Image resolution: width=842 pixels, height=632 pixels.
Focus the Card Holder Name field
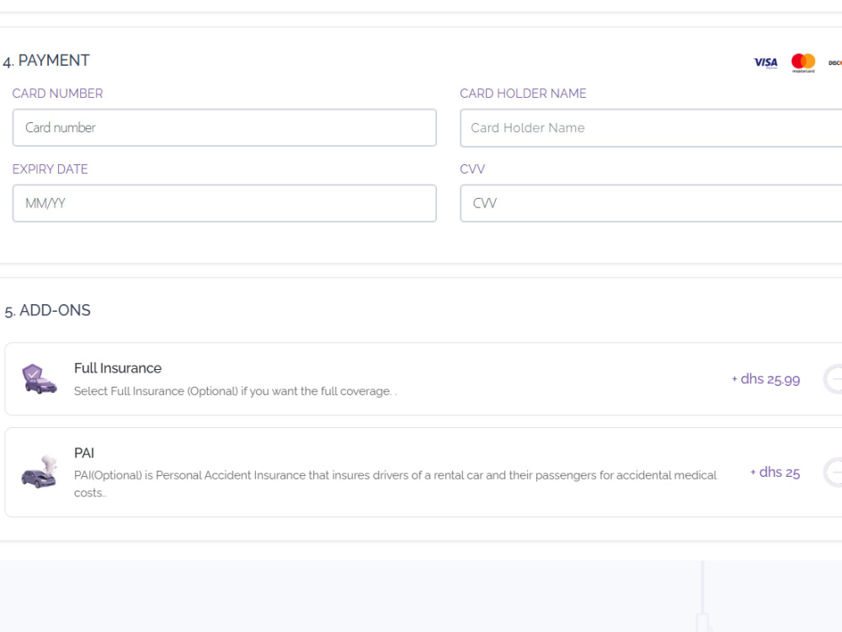[651, 128]
